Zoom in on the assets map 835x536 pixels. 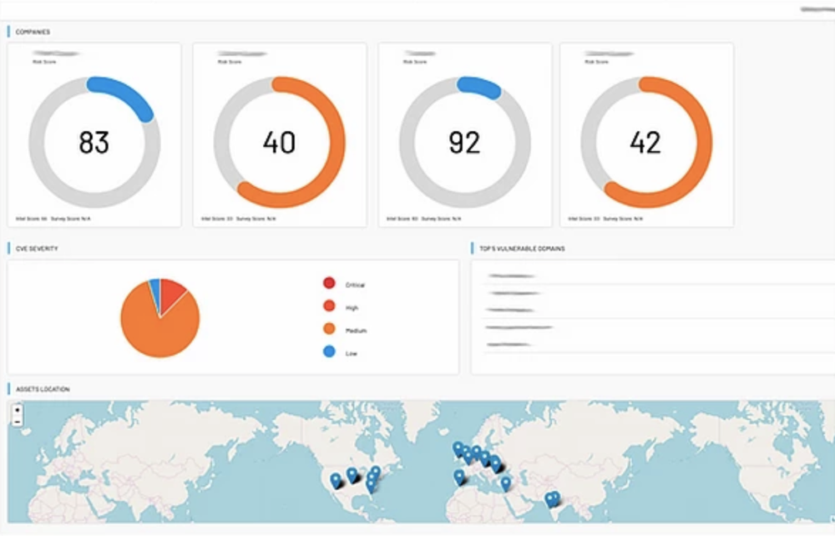(x=17, y=411)
